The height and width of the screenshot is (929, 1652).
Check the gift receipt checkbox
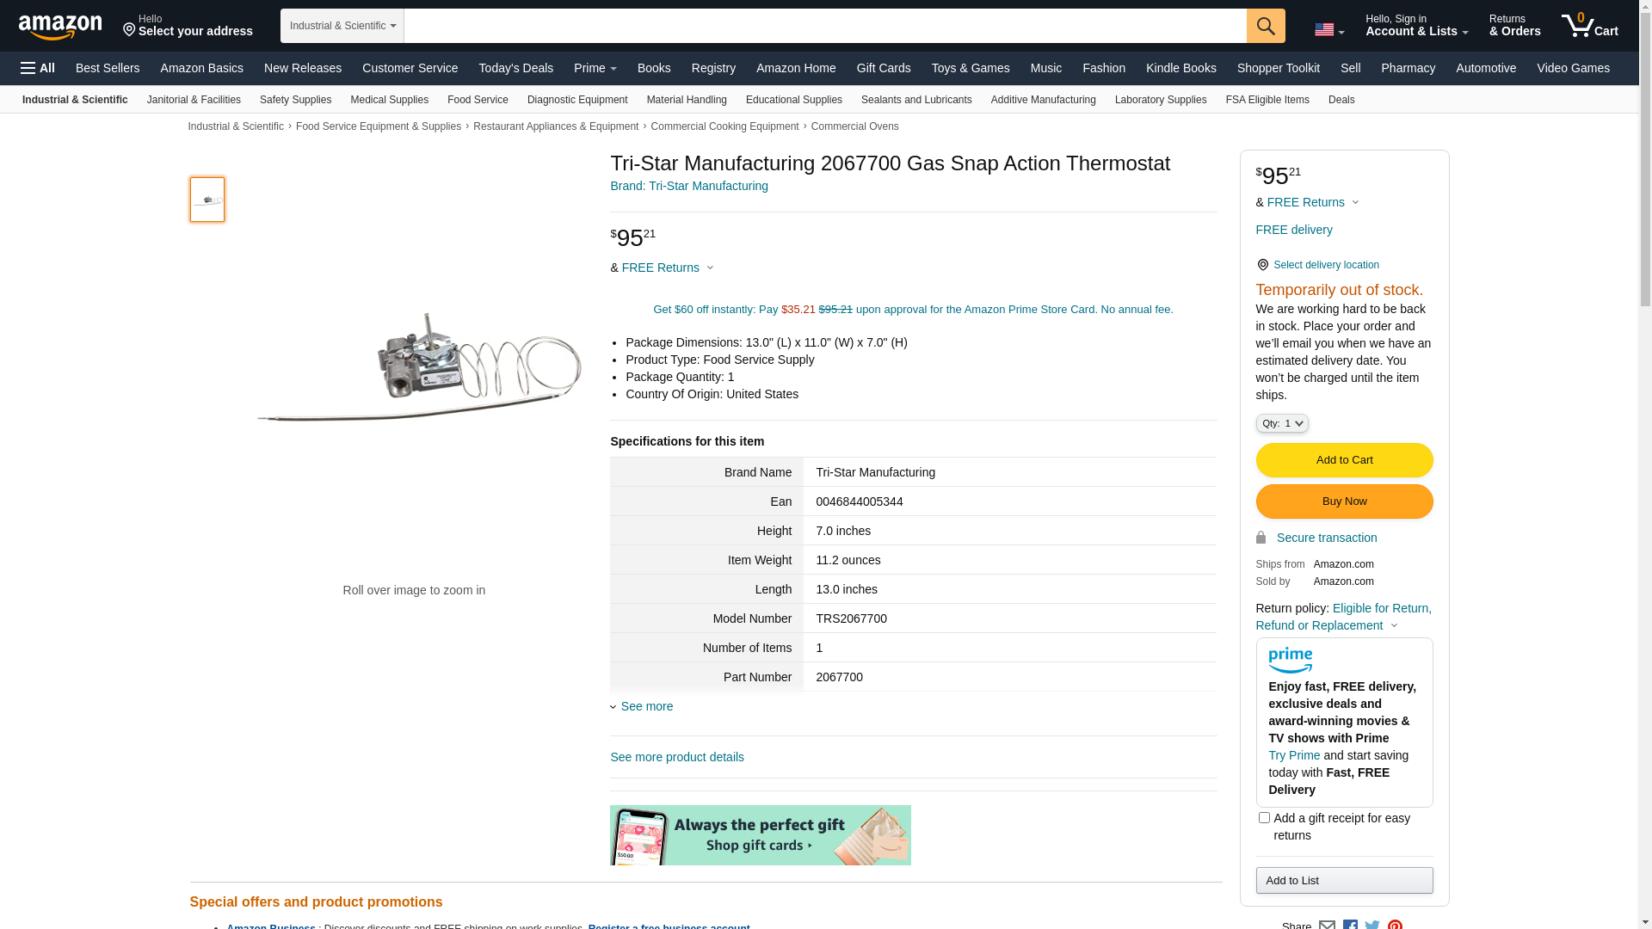tap(1264, 818)
